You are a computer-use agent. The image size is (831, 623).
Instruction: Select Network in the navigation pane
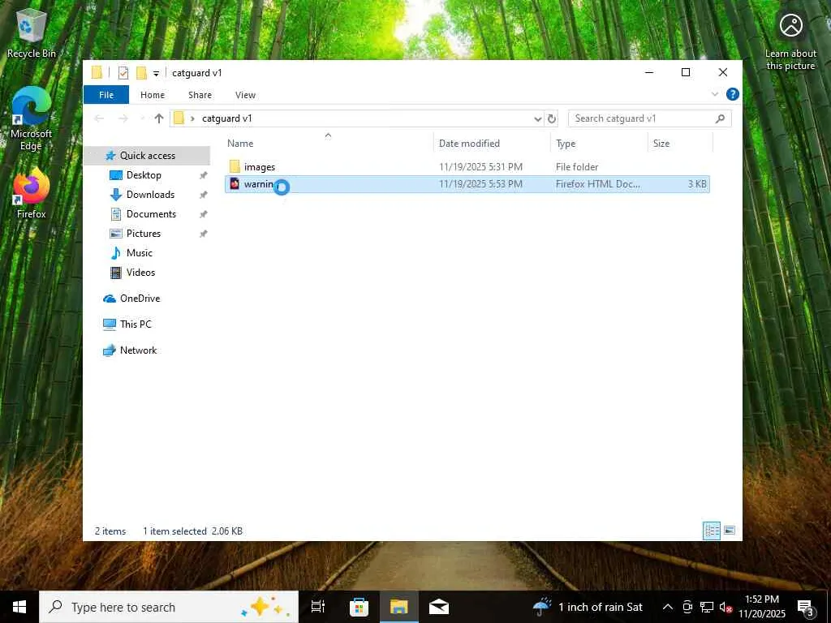138,350
